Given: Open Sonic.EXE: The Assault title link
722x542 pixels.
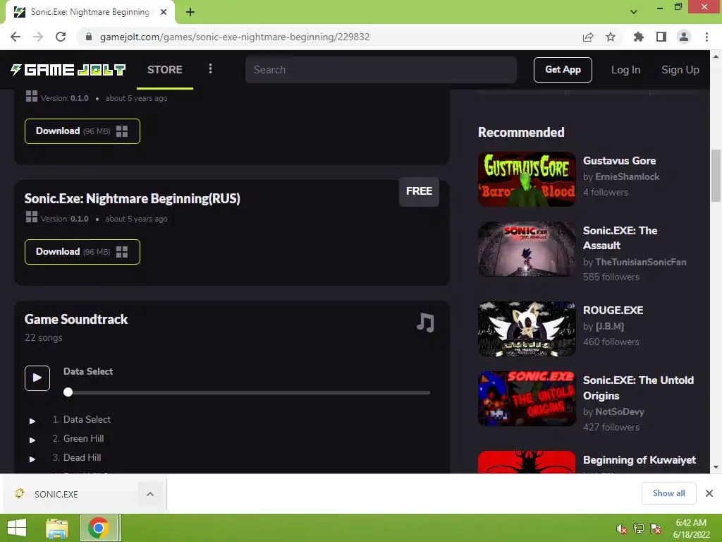Looking at the screenshot, I should [620, 238].
